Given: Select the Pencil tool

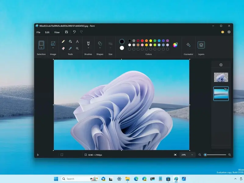Looking at the screenshot, I should click(63, 41).
